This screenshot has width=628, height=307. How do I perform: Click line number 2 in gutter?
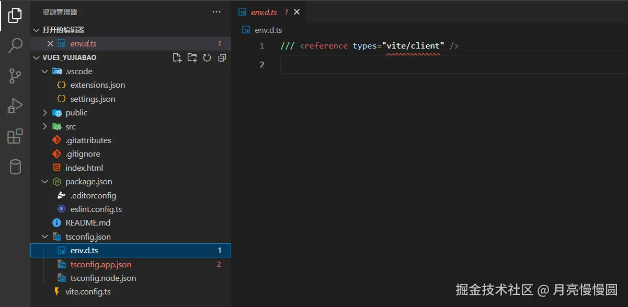[x=262, y=65]
